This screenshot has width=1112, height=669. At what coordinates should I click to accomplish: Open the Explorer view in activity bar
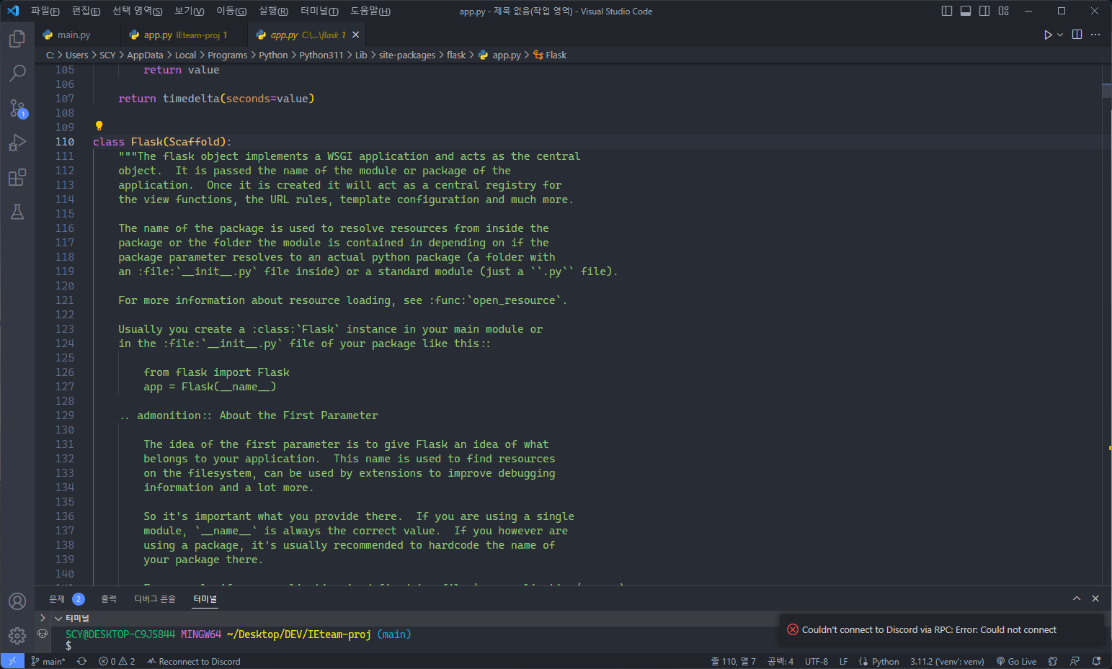[17, 39]
